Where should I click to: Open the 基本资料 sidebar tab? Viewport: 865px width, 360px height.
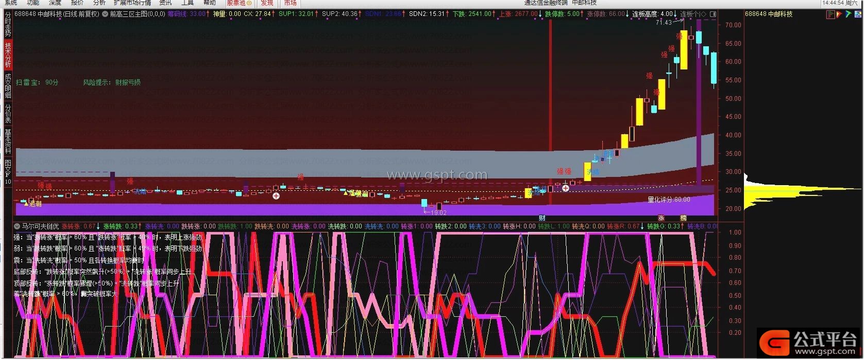pos(8,141)
